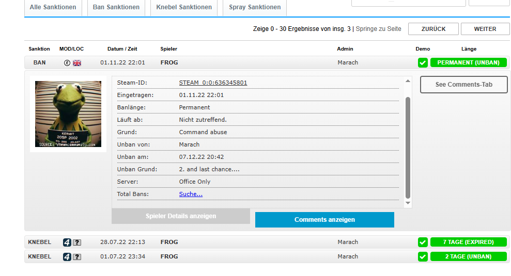The width and height of the screenshot is (511, 276).
Task: Click the Counter-Strike game icon in BAN row
Action: coord(67,63)
